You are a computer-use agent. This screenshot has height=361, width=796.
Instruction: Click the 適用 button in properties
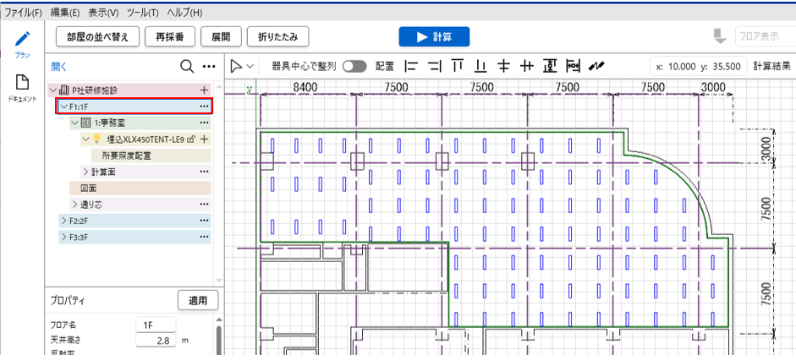coord(198,300)
